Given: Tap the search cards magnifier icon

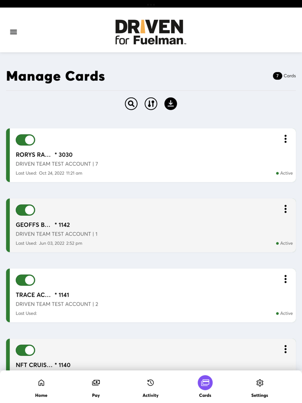Looking at the screenshot, I should click(x=131, y=104).
